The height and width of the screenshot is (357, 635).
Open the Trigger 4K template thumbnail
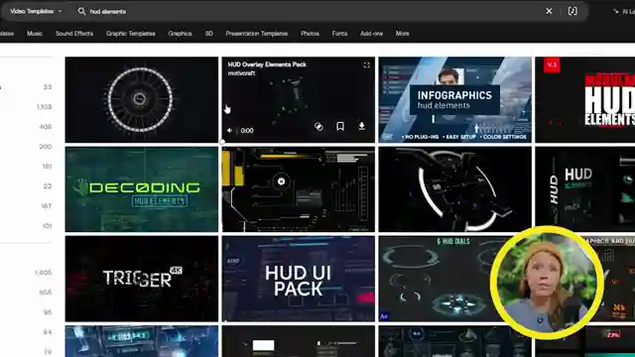coord(141,279)
